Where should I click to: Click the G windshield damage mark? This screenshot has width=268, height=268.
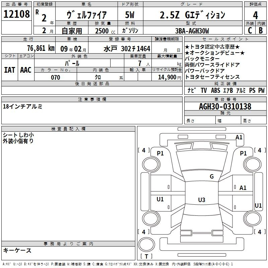211,177
